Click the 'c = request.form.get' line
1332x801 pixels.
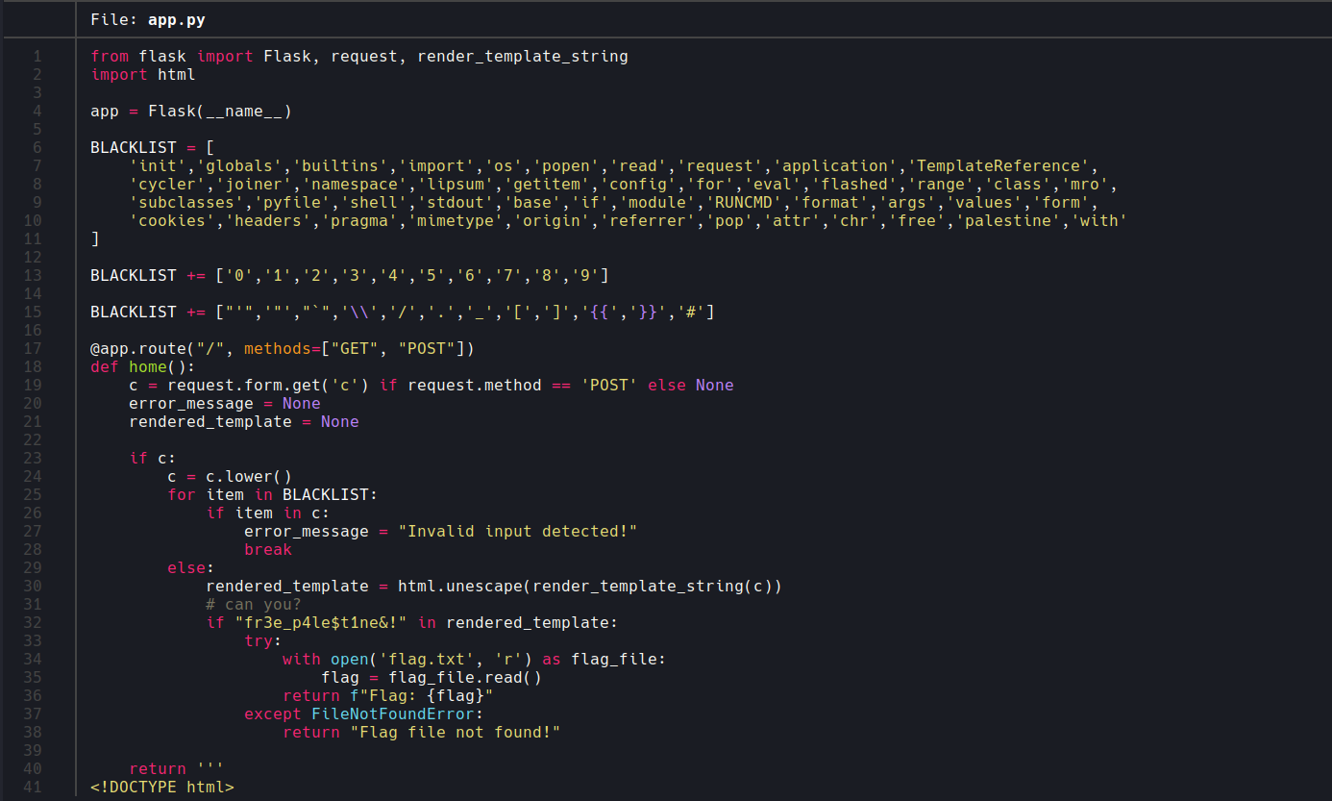click(432, 385)
